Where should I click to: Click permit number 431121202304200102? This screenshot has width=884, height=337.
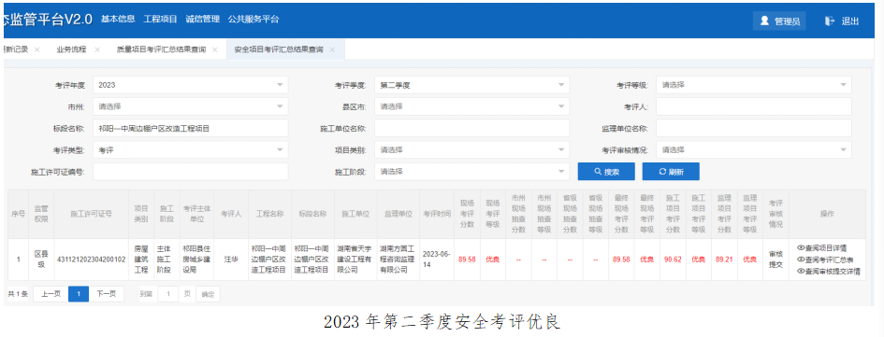point(91,260)
